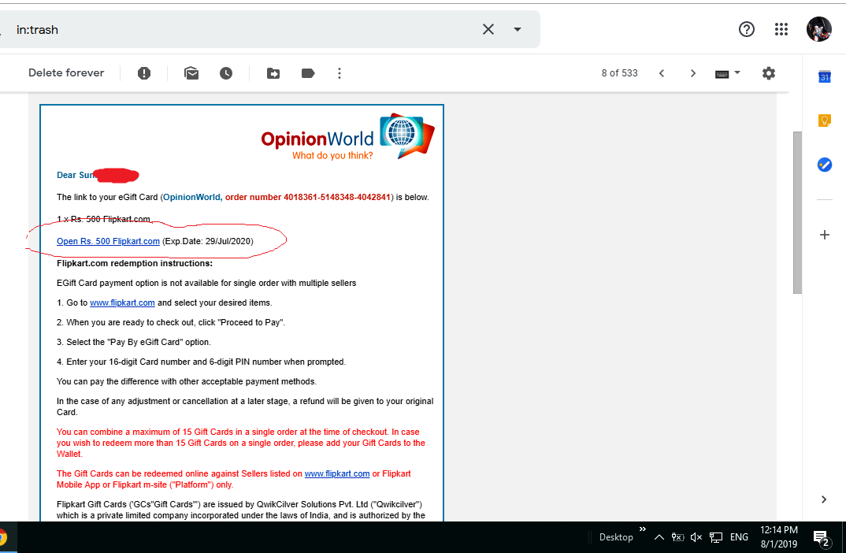The height and width of the screenshot is (553, 846).
Task: Snooze this email with clock icon
Action: pos(226,73)
